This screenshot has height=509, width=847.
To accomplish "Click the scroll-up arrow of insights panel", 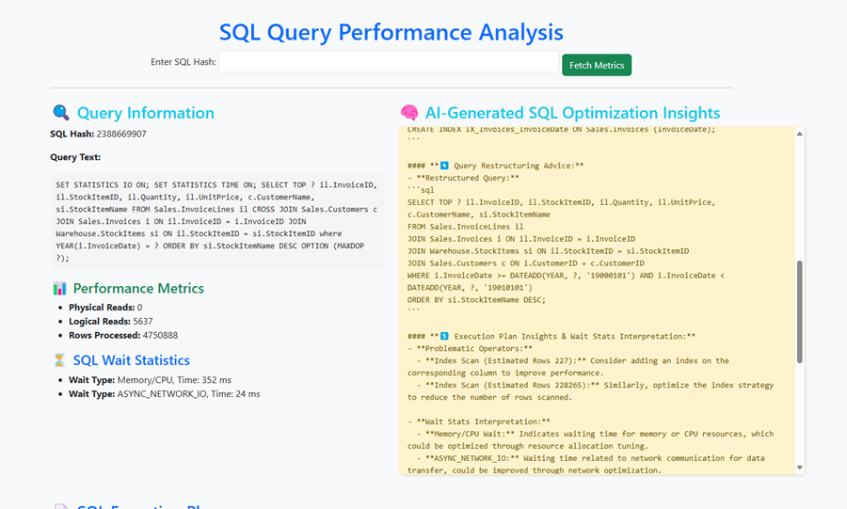I will (x=799, y=134).
